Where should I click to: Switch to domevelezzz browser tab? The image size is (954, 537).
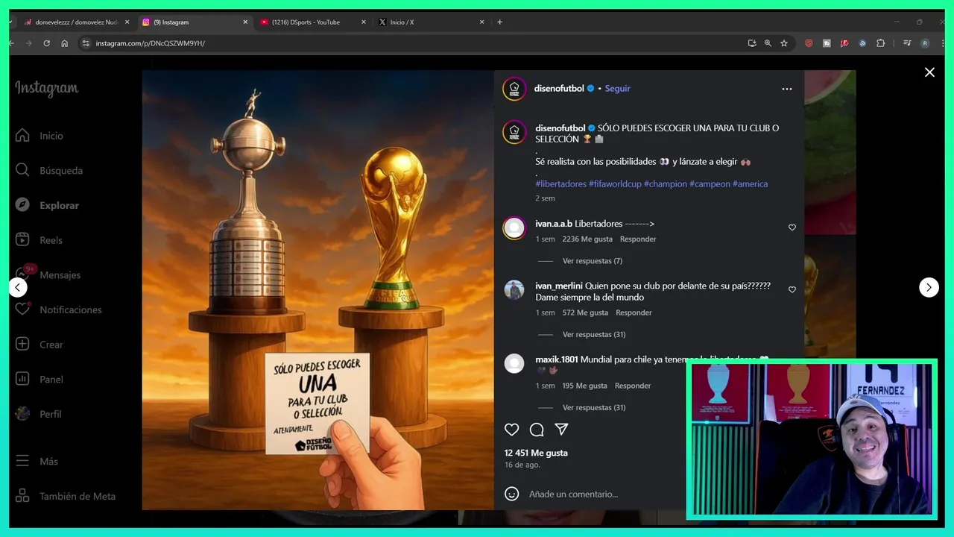[75, 22]
